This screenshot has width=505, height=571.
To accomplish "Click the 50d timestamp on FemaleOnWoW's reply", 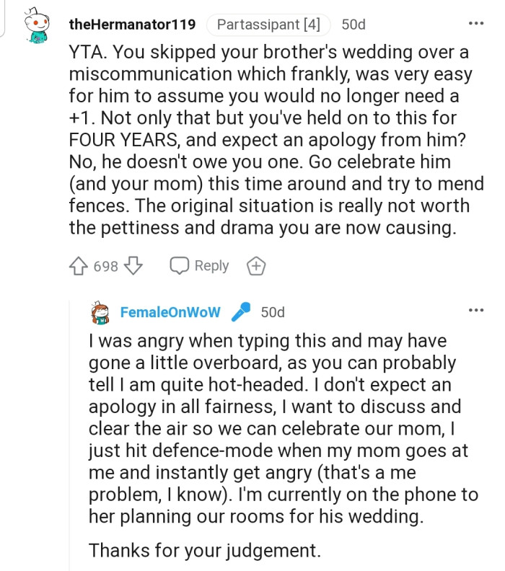I will click(273, 312).
